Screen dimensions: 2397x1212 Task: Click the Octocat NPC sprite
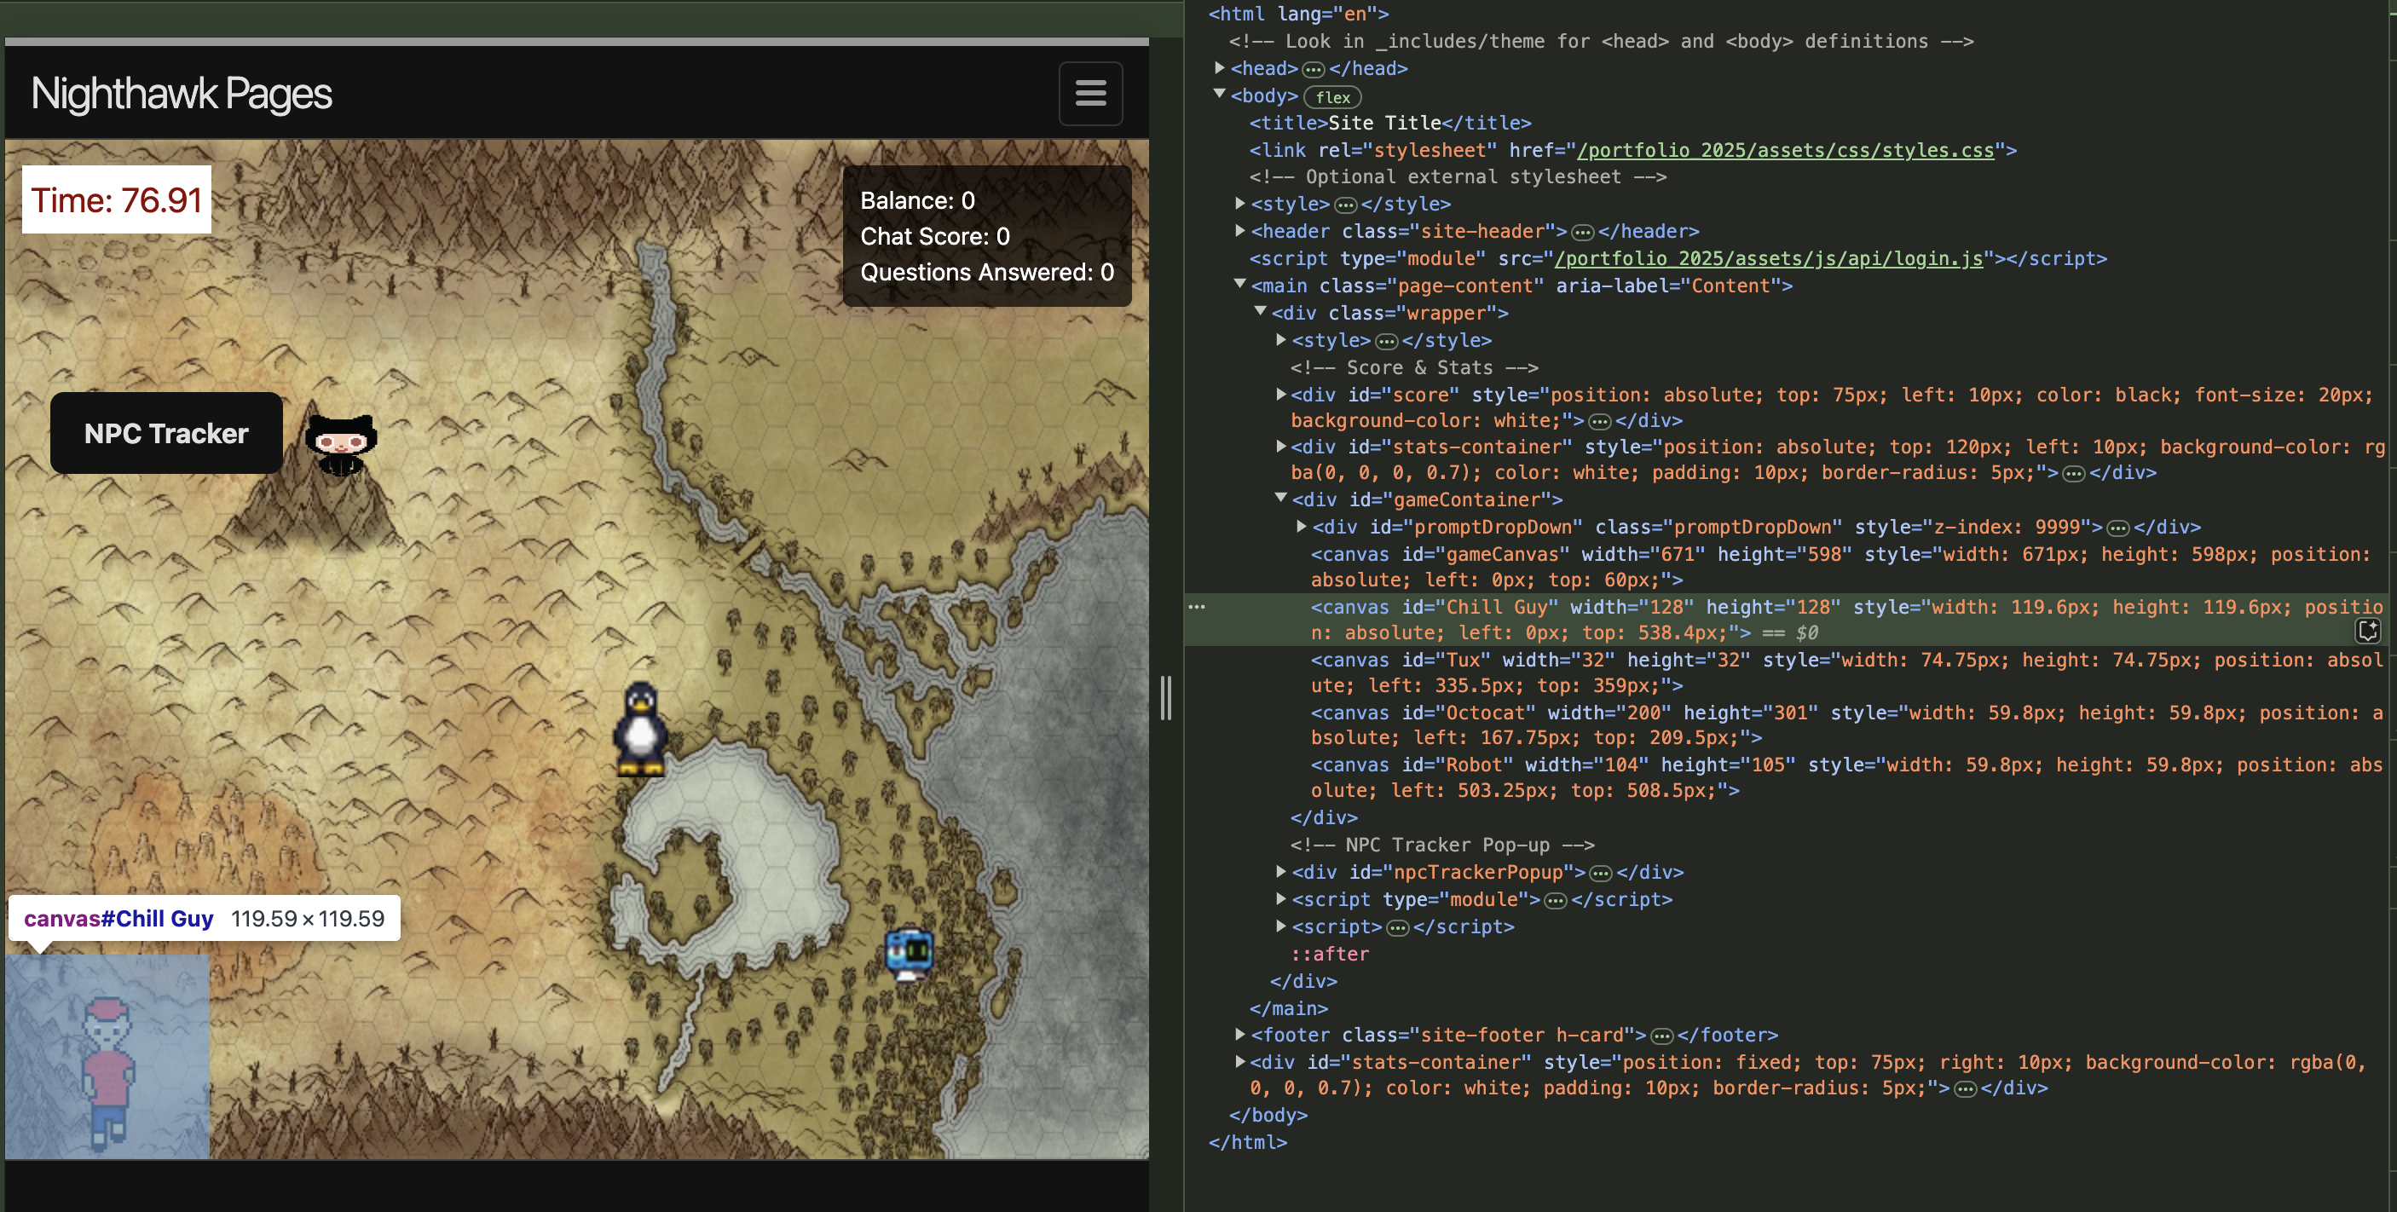pyautogui.click(x=341, y=445)
